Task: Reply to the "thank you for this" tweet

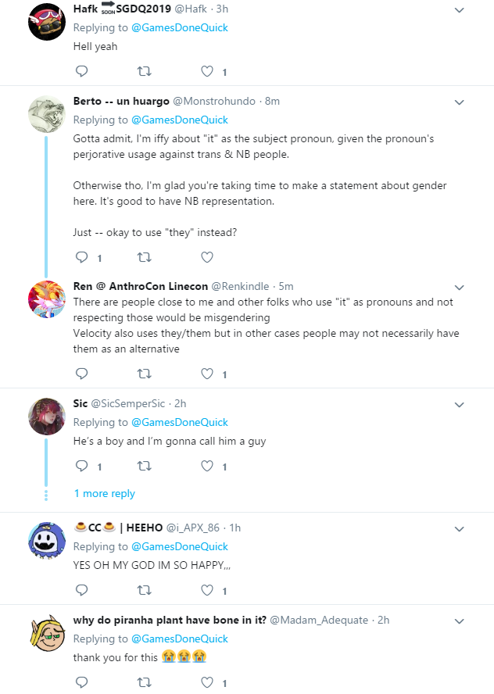Action: tap(82, 682)
